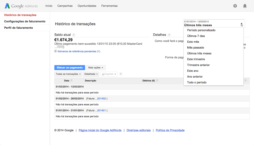The height and width of the screenshot is (145, 254).
Task: Click help icon next to Saldo atual
Action: tap(74, 35)
